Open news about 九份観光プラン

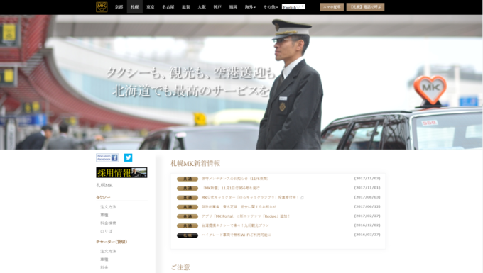pos(235,225)
